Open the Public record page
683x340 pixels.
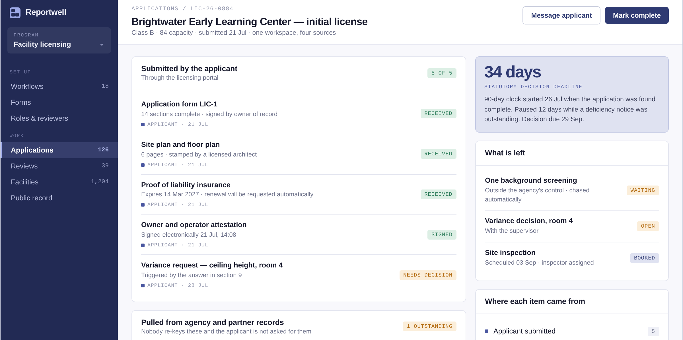[x=59, y=198]
